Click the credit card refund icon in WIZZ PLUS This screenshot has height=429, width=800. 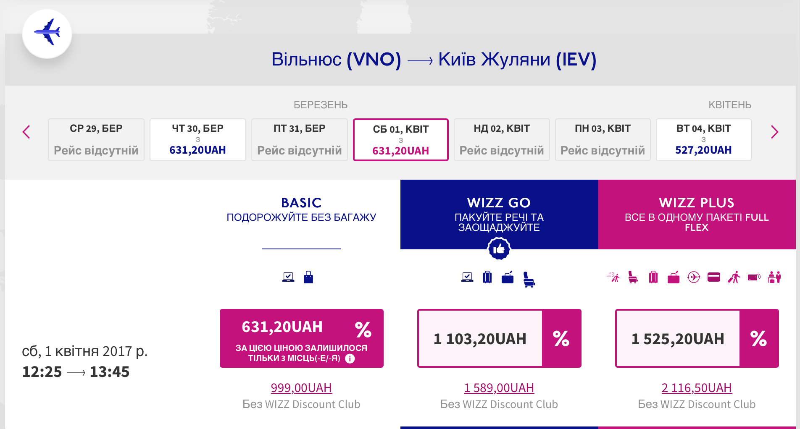point(714,277)
